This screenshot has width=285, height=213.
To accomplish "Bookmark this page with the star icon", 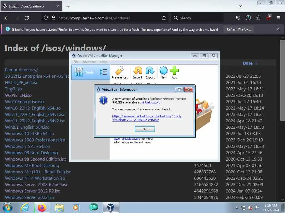I will [164, 18].
